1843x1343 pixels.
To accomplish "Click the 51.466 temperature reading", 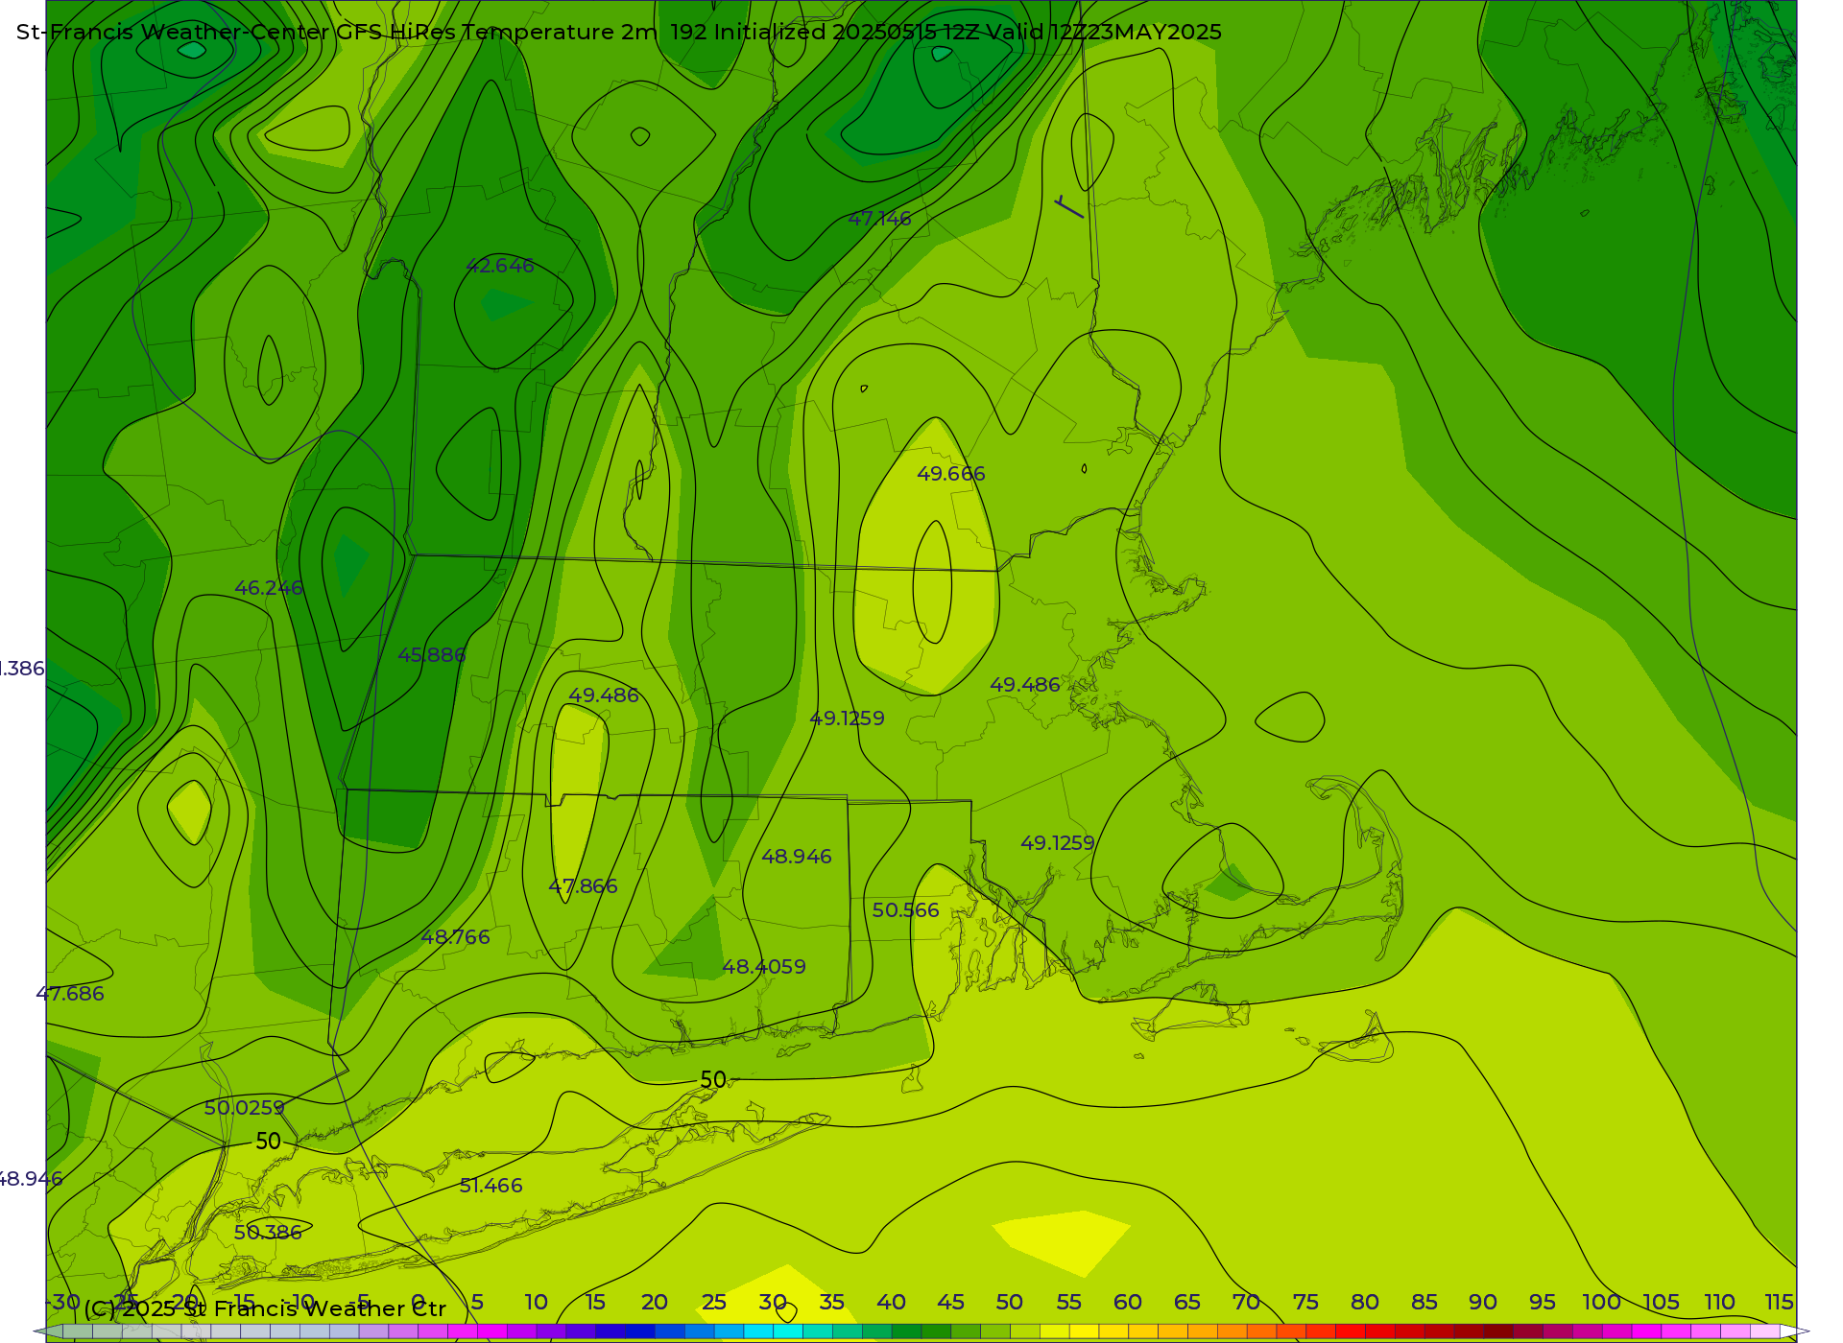I will point(491,1186).
